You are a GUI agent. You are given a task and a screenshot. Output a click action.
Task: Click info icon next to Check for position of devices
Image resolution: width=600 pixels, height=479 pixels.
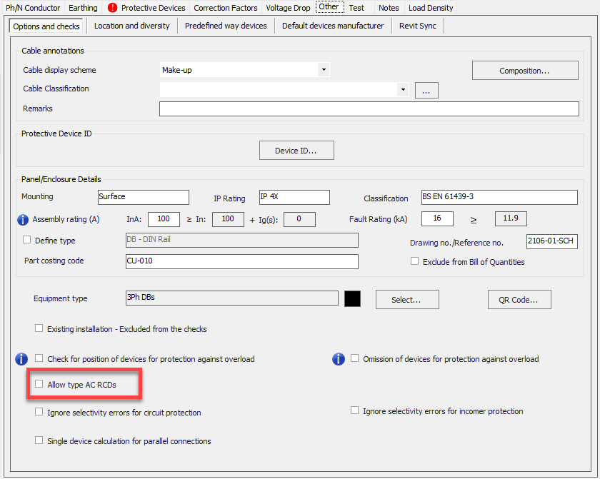point(22,358)
